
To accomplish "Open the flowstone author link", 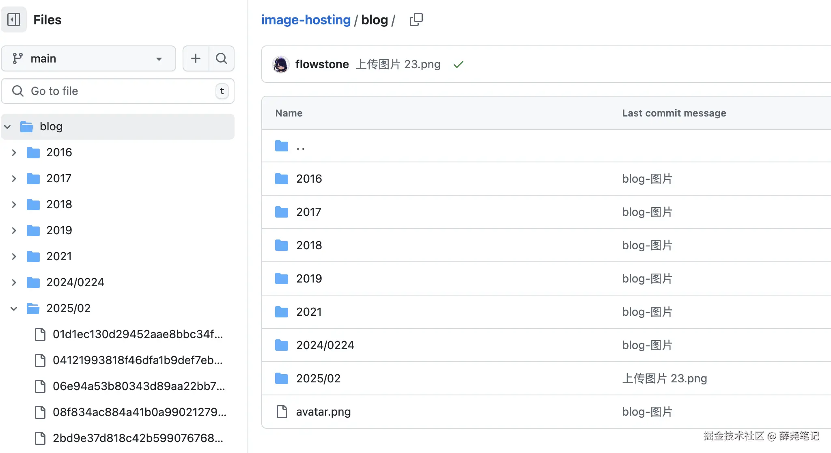I will click(x=322, y=64).
